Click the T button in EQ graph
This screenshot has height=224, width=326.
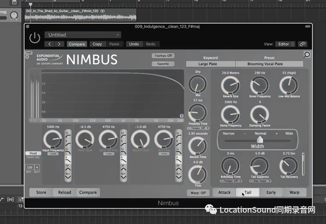(x=181, y=115)
